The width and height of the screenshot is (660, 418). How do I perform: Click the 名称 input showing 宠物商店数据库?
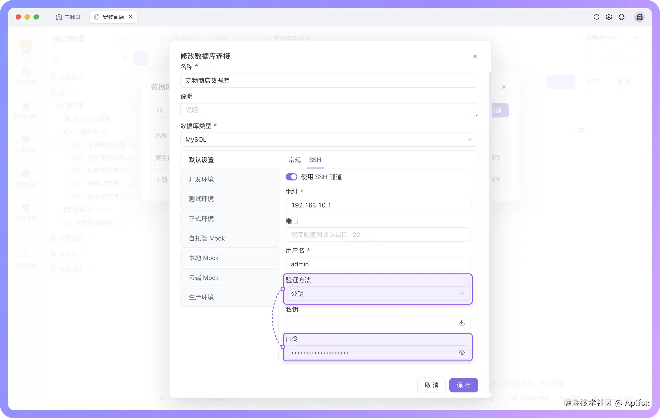329,80
